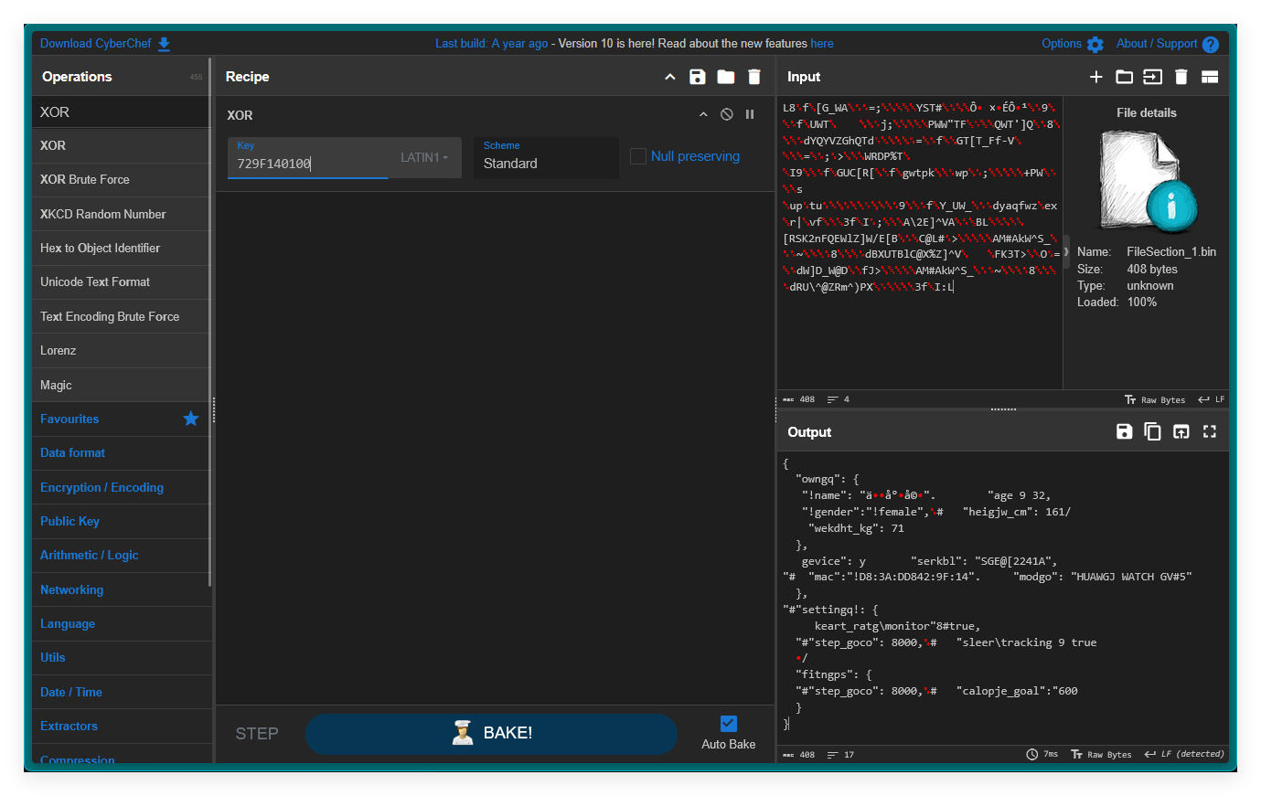Click the STEP button
Screen dimensions: 1261x796
click(257, 734)
